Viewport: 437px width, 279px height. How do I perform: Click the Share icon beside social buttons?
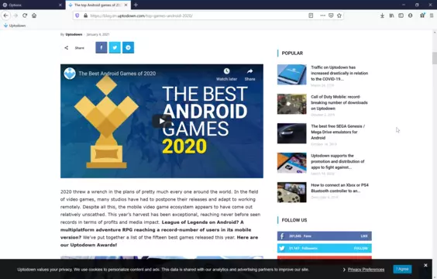(x=67, y=48)
